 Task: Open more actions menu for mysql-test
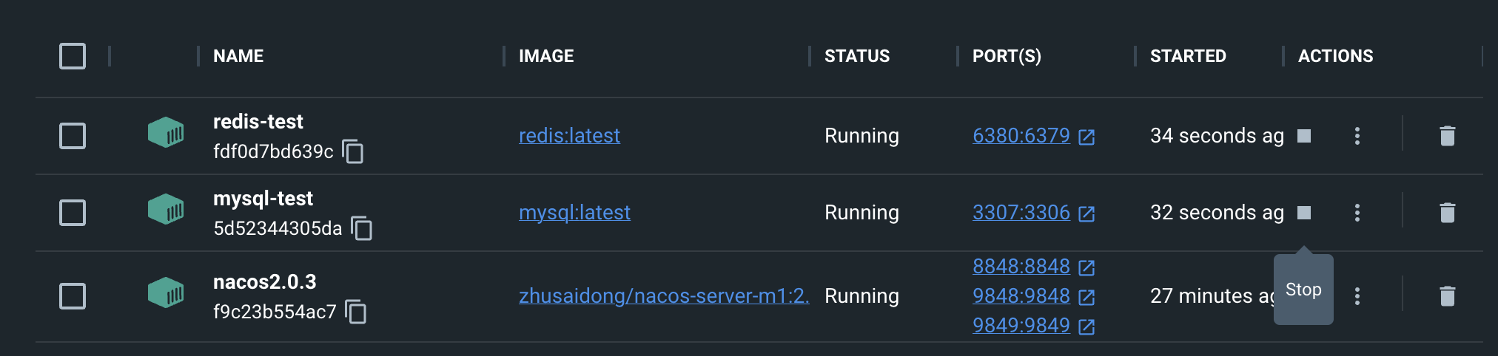click(1357, 213)
